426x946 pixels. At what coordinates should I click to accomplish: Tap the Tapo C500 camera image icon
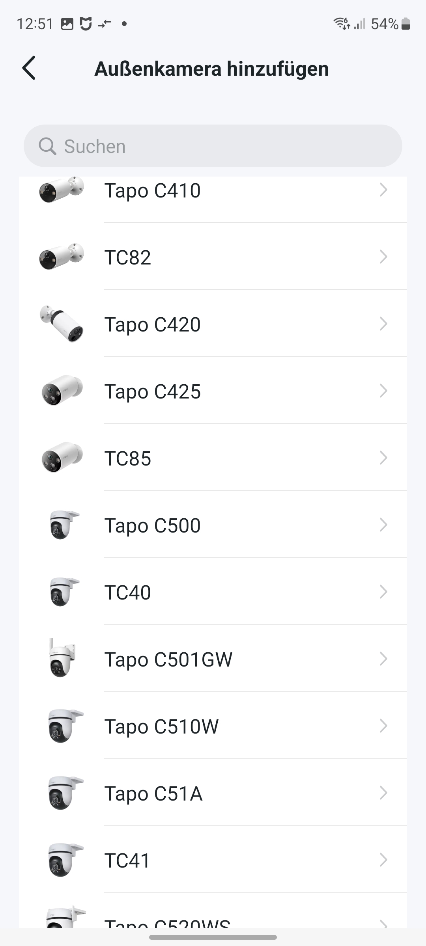(62, 525)
